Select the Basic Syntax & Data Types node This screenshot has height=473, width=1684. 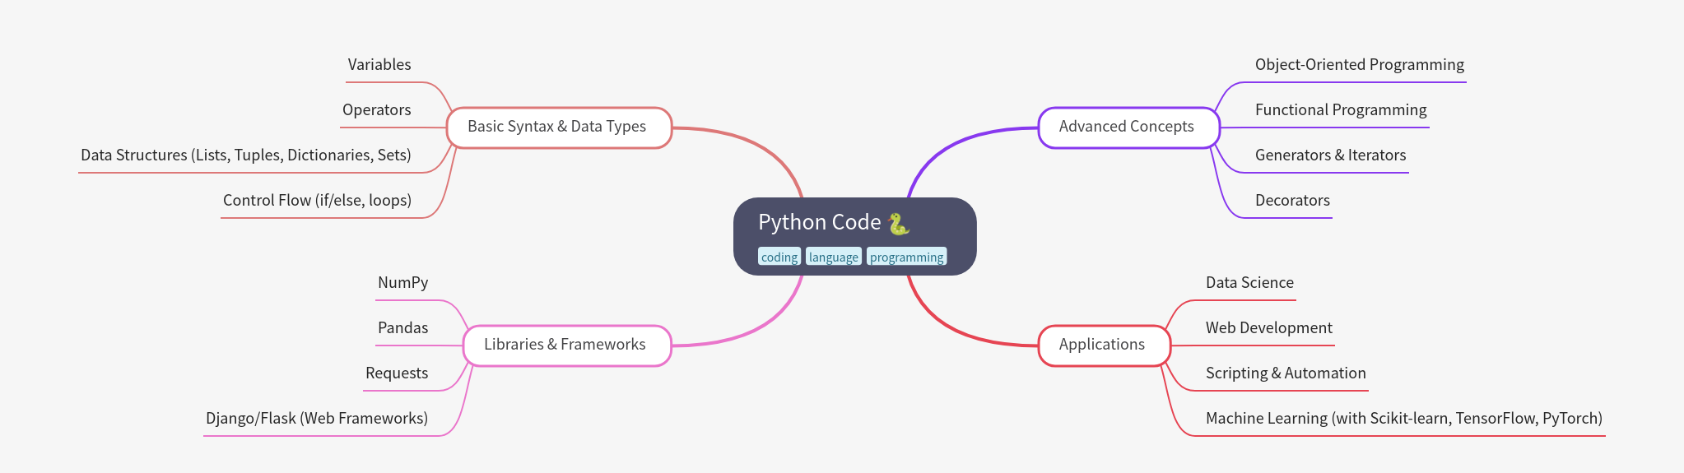pyautogui.click(x=559, y=128)
